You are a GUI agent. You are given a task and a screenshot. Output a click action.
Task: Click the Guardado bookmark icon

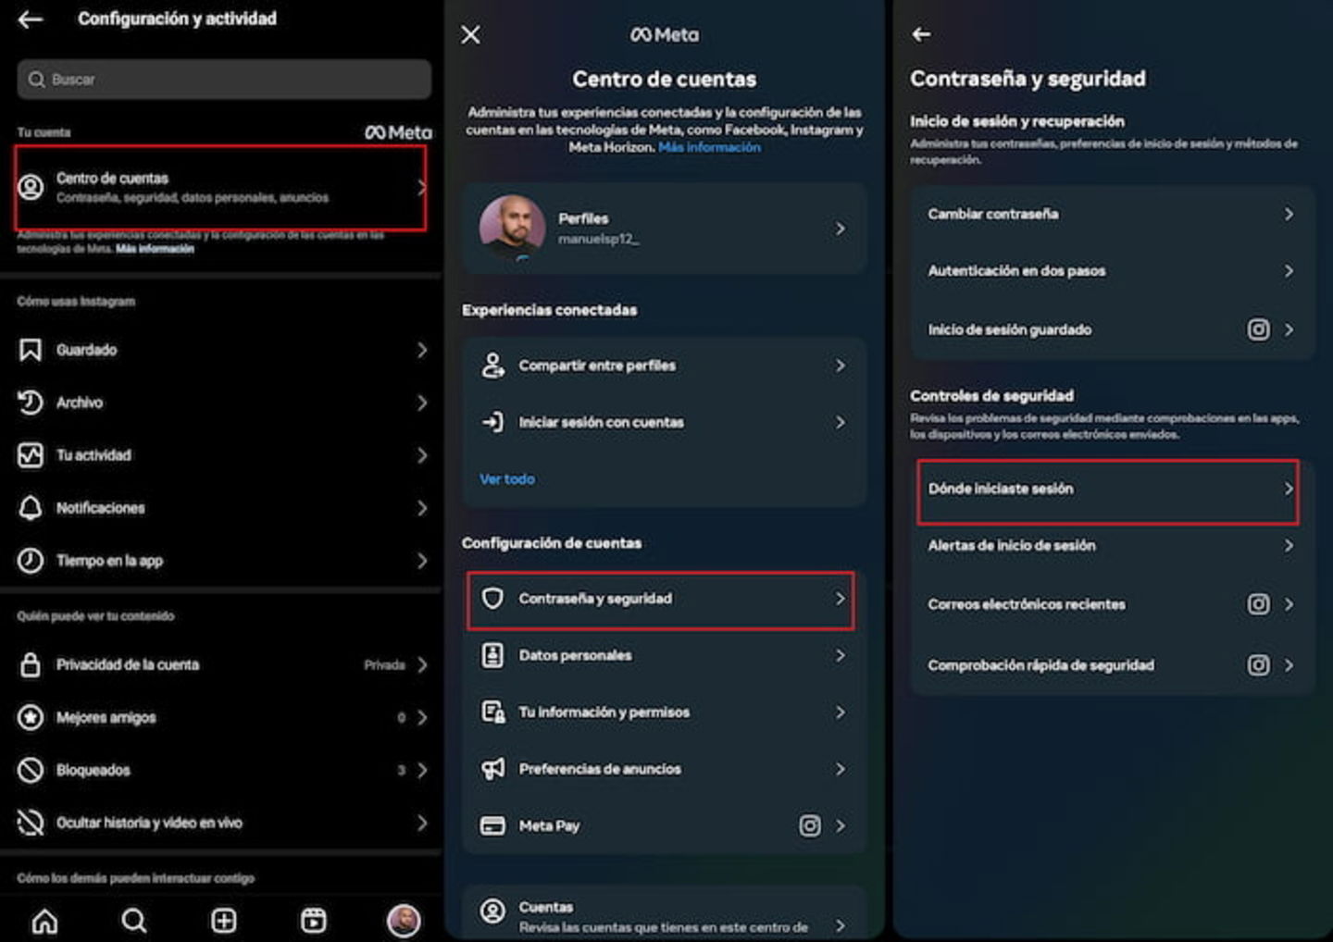[31, 350]
